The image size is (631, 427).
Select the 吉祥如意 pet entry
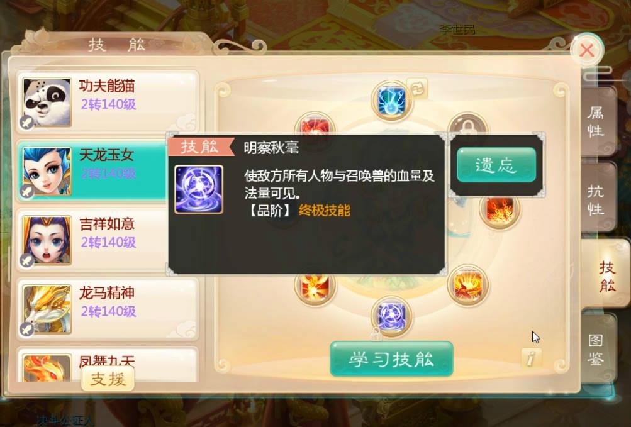(92, 240)
